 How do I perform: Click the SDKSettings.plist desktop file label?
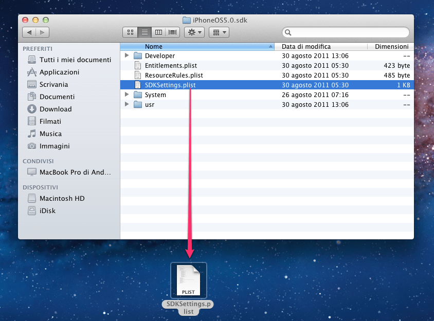[x=188, y=308]
